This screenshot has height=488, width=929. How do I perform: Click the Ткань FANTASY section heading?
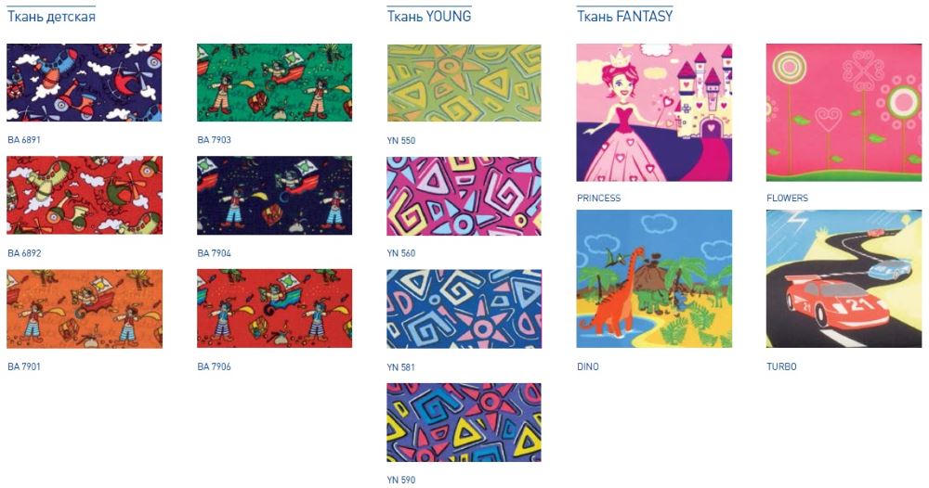point(625,17)
